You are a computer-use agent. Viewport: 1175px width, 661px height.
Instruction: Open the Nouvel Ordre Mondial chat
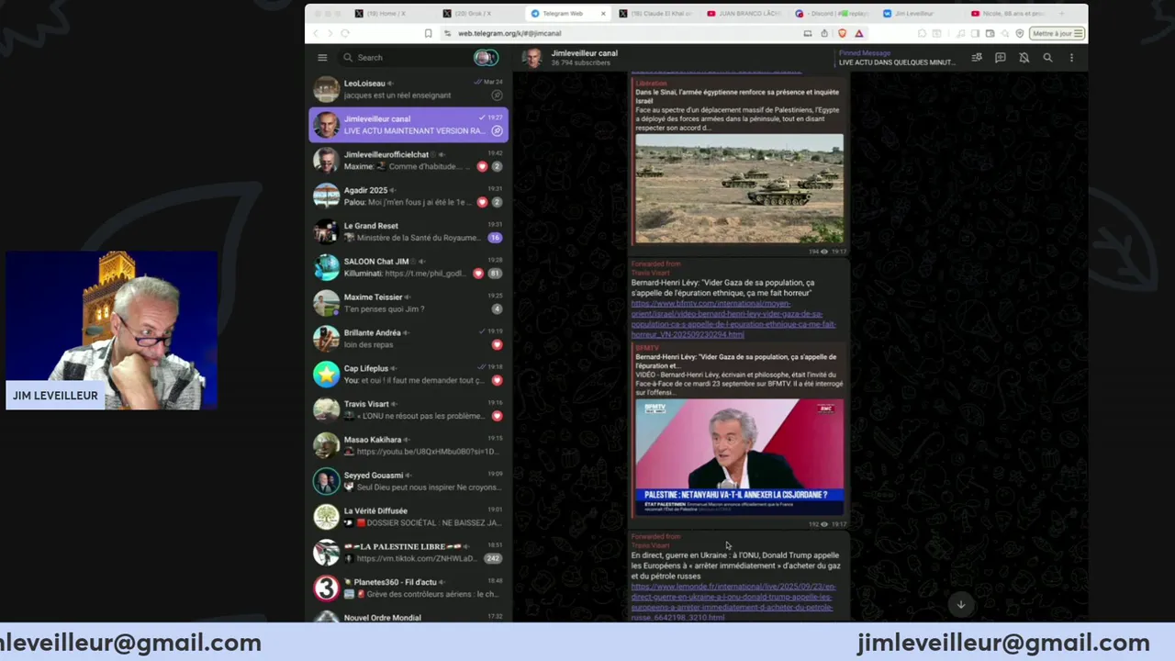click(x=408, y=615)
